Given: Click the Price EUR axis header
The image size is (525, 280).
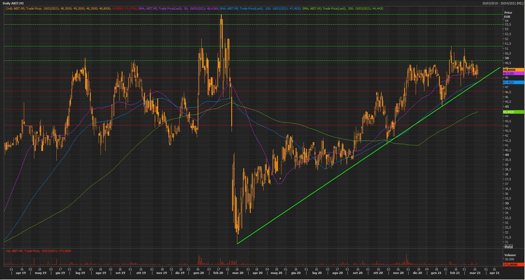Looking at the screenshot, I should (508, 15).
